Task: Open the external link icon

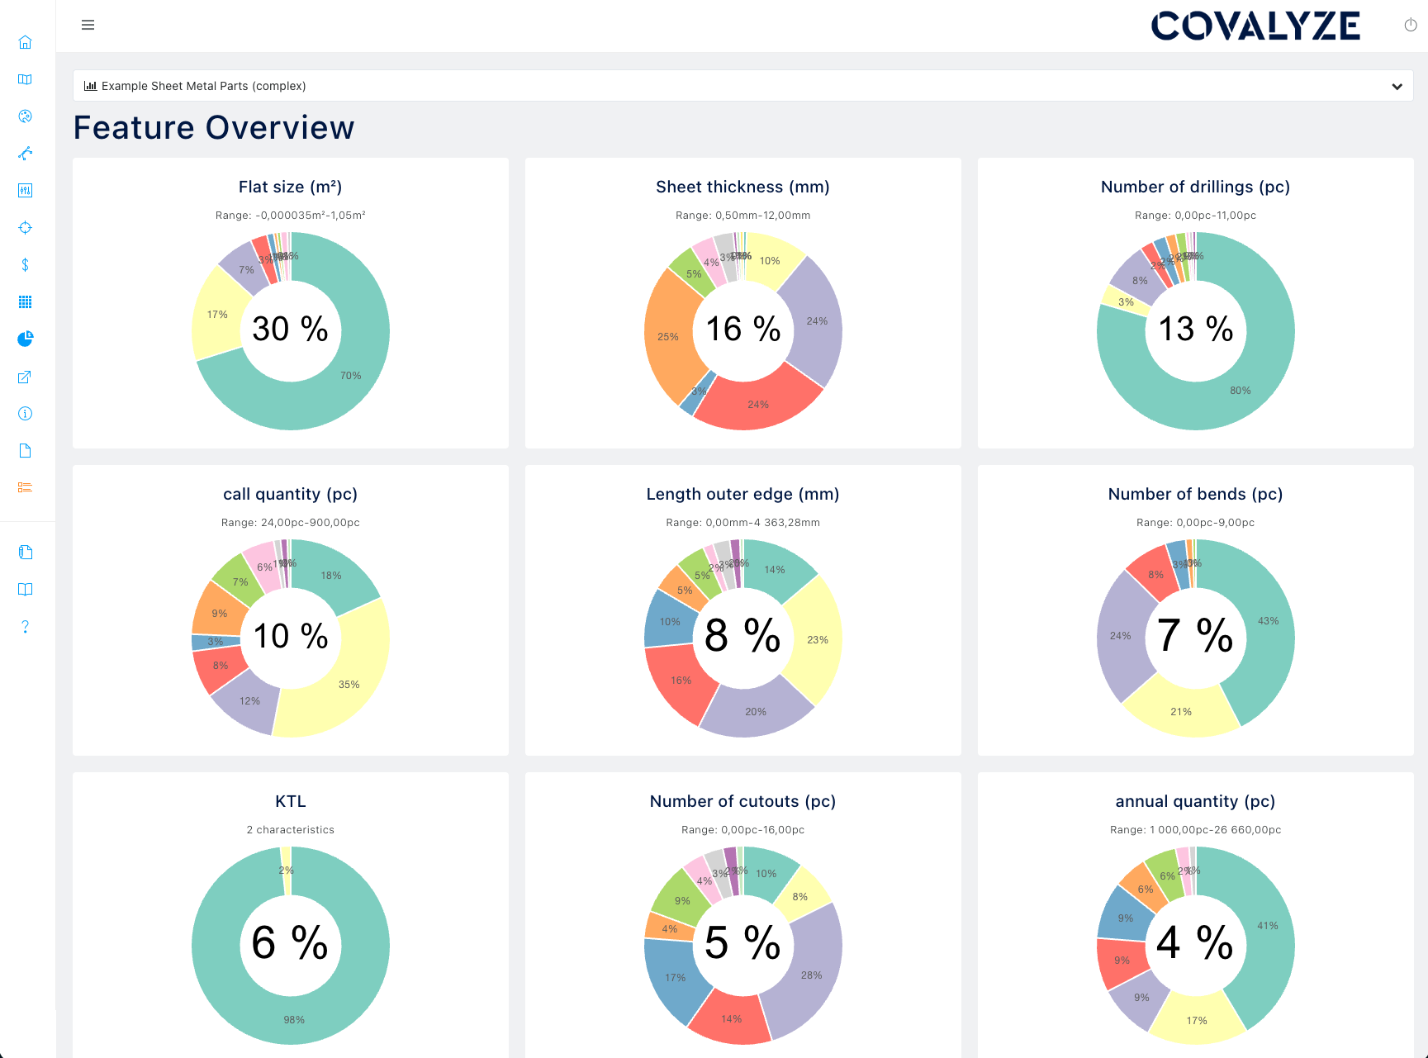Action: (26, 377)
